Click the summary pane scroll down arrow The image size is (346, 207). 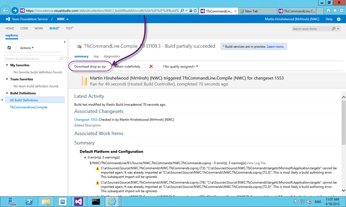click(343, 191)
